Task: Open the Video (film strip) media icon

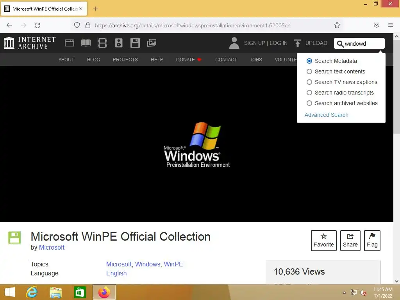Action: [x=102, y=43]
